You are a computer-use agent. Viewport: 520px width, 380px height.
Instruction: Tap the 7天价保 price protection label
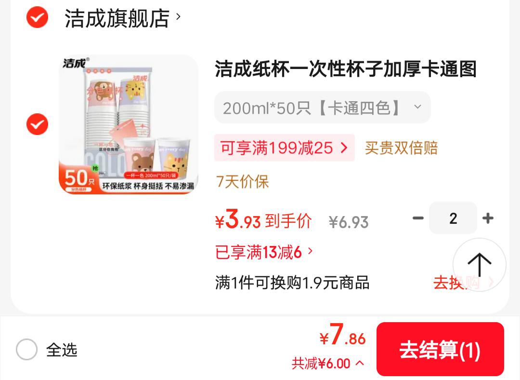[242, 182]
